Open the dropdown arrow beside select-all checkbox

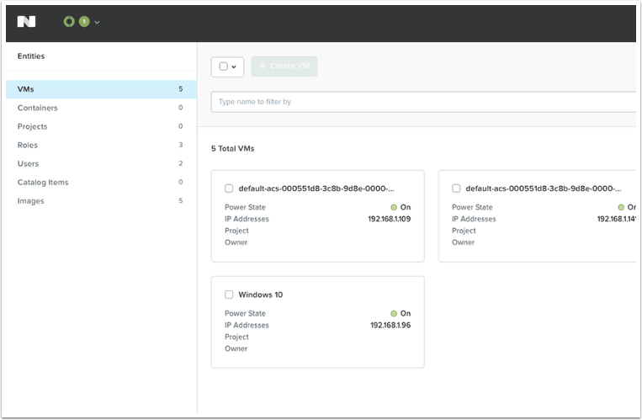pyautogui.click(x=234, y=66)
